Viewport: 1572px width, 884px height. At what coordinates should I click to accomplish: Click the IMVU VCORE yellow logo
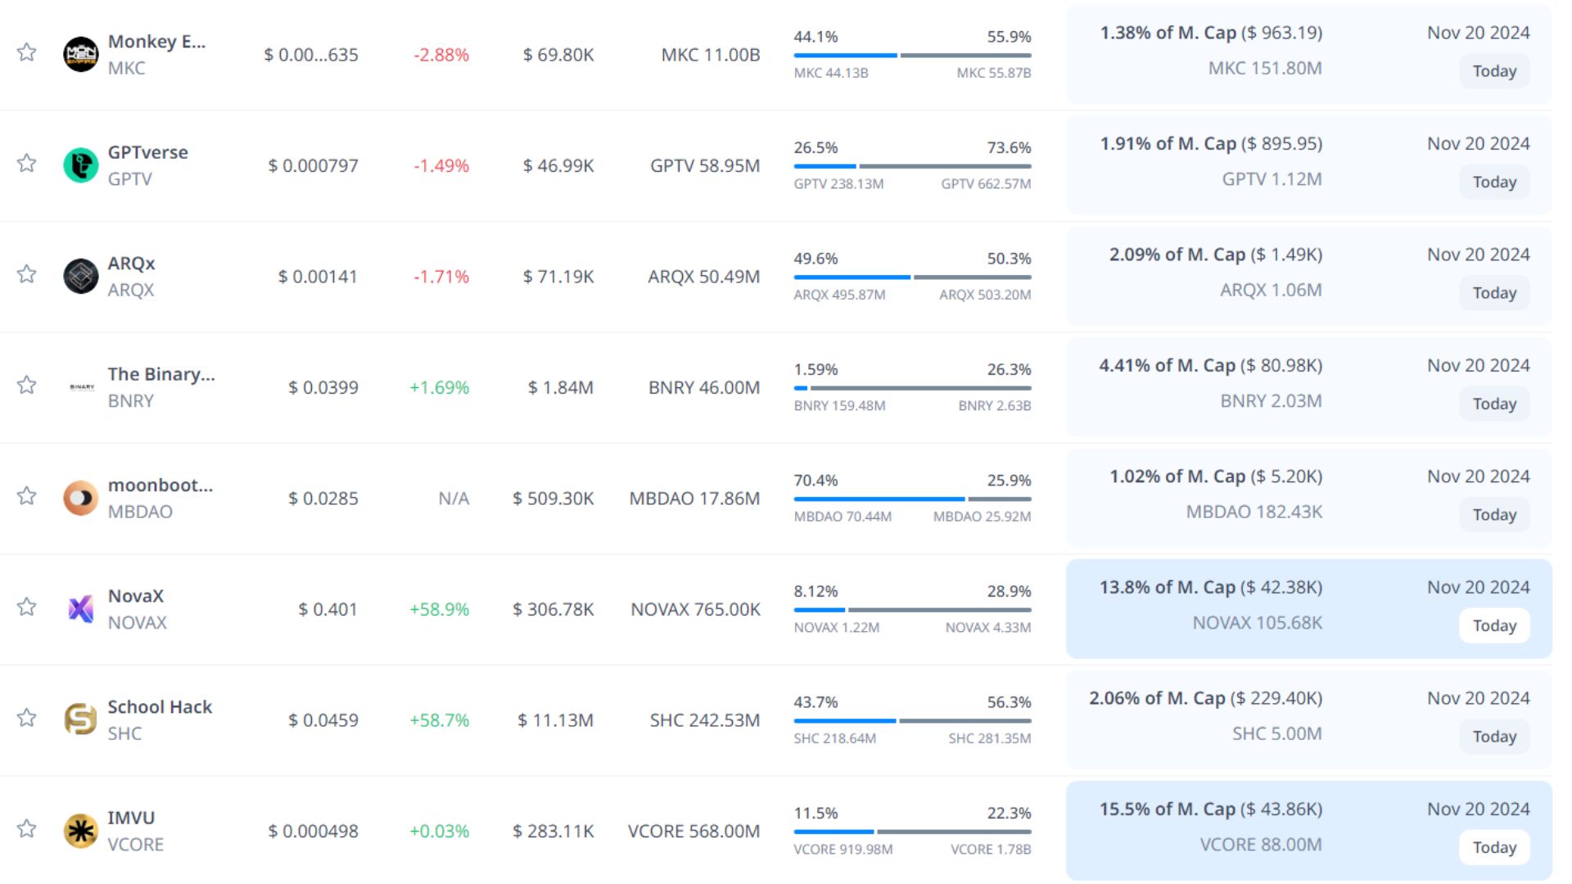(80, 831)
